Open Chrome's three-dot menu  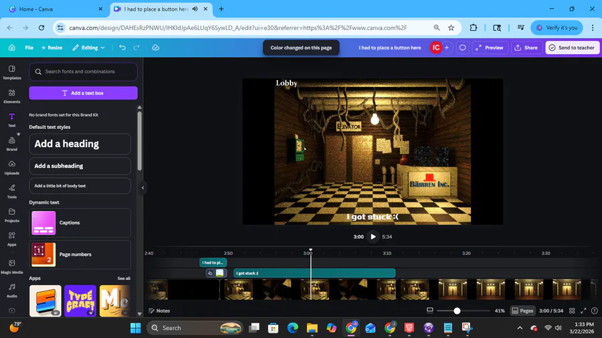point(593,27)
